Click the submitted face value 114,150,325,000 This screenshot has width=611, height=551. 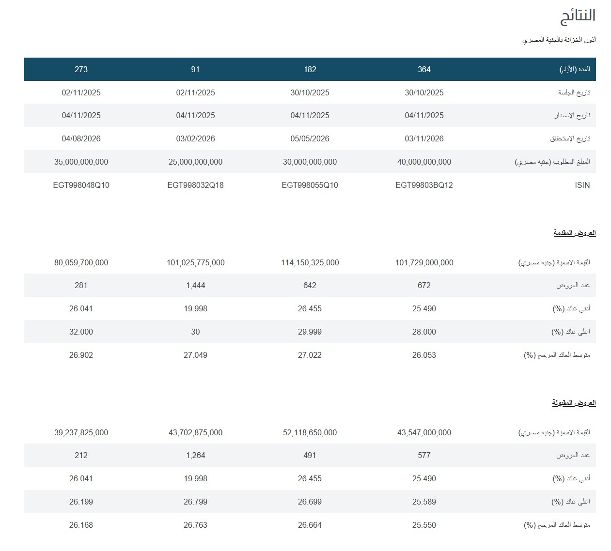pyautogui.click(x=310, y=262)
